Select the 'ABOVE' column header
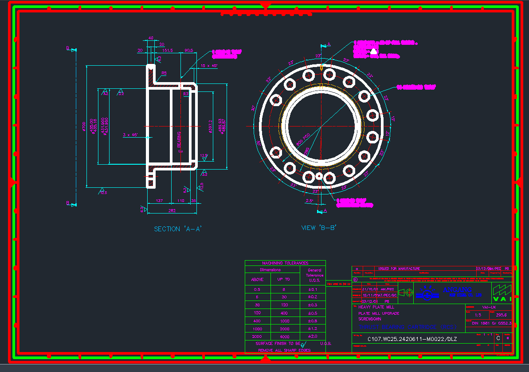Screen dimensions: 529x372 click(x=258, y=279)
